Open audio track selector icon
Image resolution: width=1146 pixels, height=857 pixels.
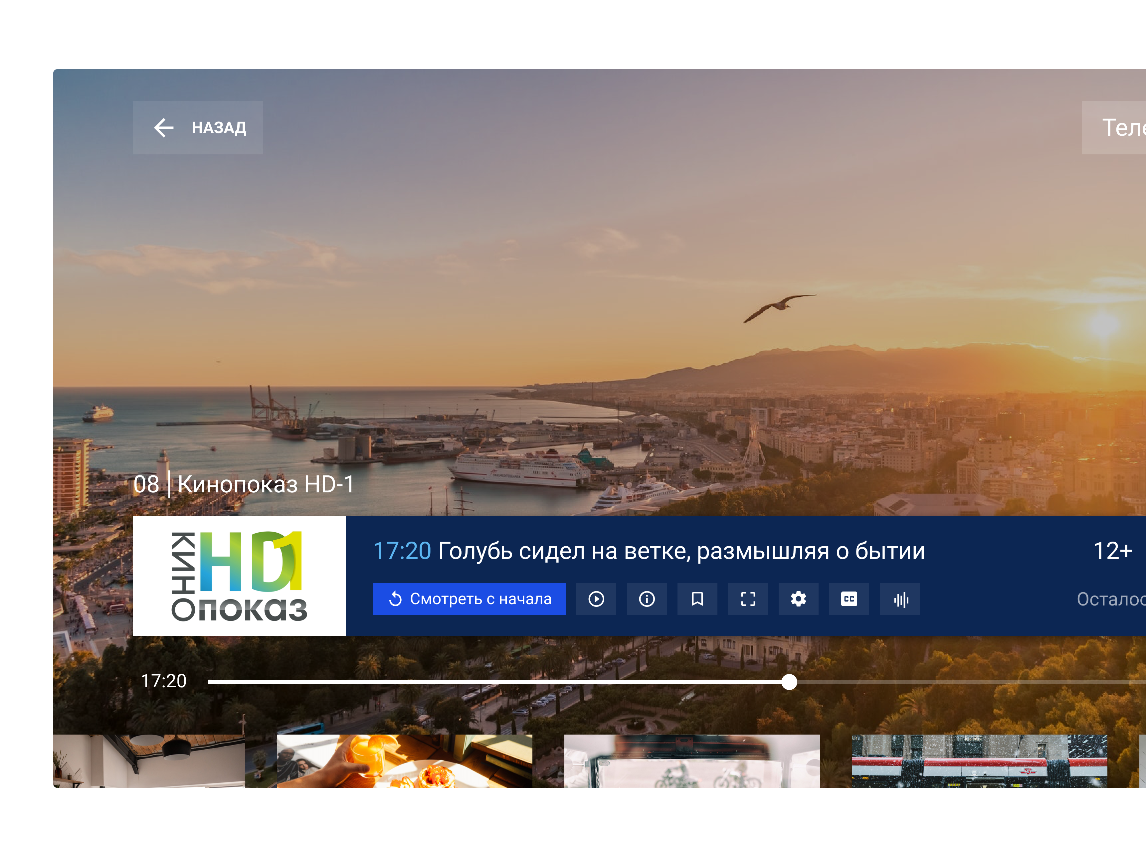(x=900, y=599)
